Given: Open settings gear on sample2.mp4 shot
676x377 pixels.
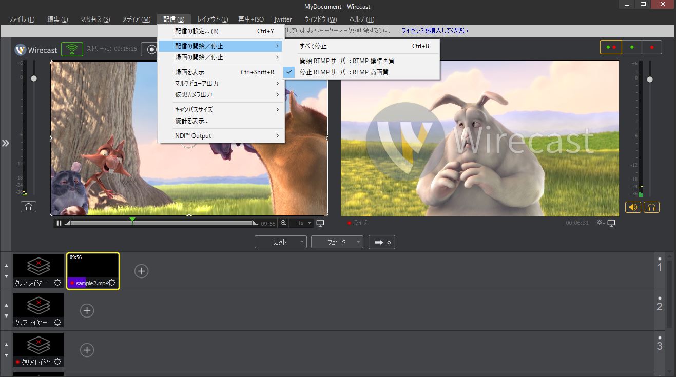Looking at the screenshot, I should (x=112, y=283).
